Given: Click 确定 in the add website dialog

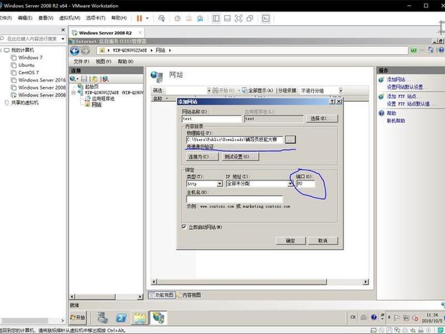Looking at the screenshot, I should click(x=290, y=240).
